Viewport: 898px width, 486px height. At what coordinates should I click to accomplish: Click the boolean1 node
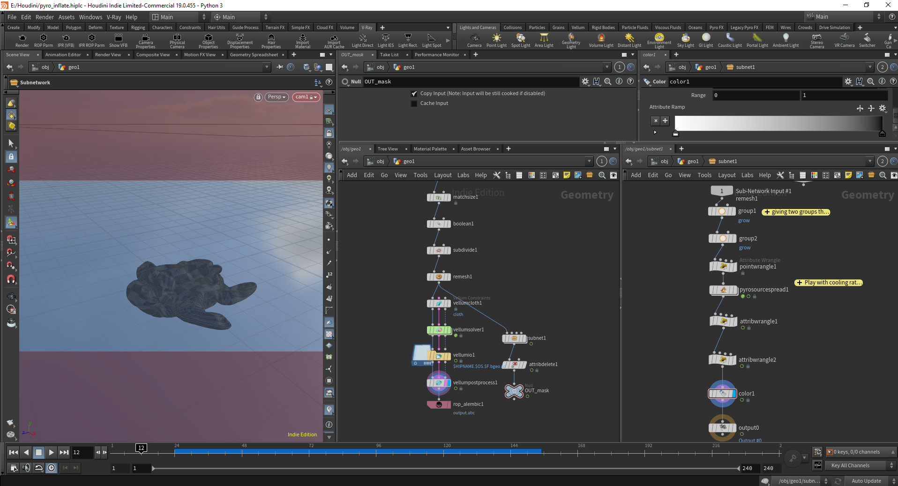point(439,224)
